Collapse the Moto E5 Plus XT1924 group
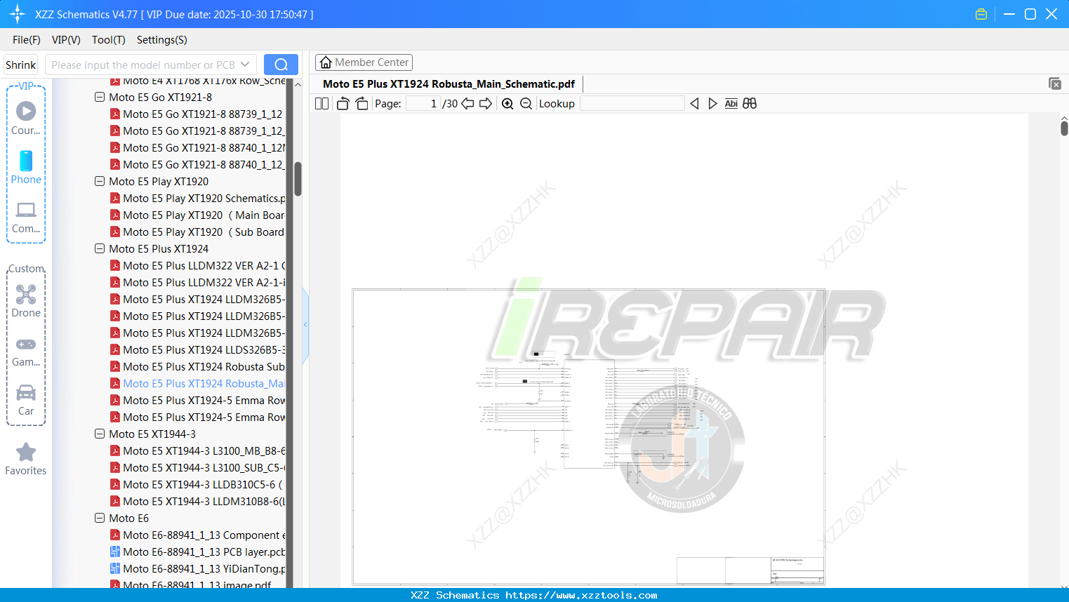 click(100, 248)
